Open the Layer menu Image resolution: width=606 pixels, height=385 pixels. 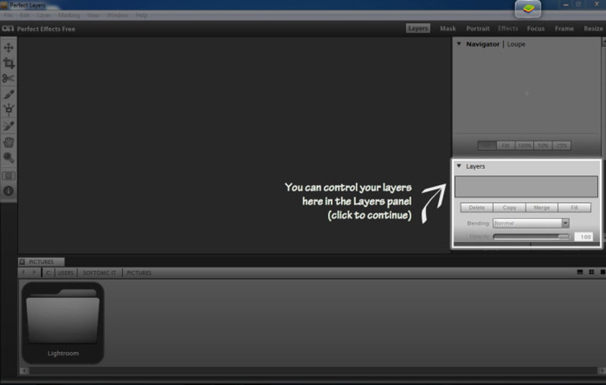coord(44,15)
